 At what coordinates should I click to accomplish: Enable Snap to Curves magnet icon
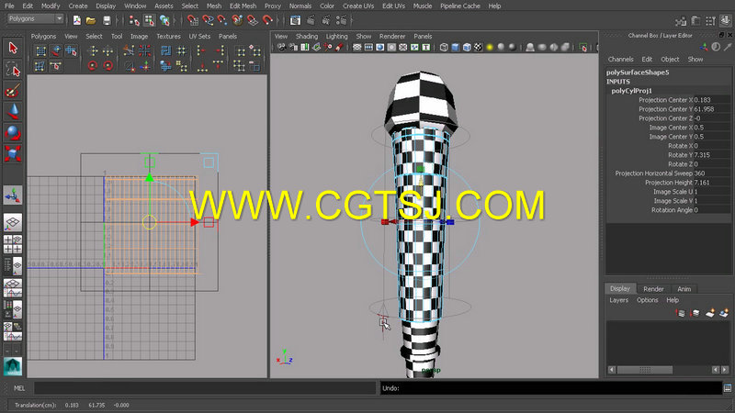(208, 20)
